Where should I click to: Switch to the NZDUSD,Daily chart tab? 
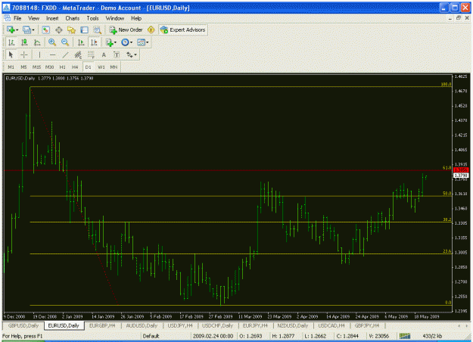293,325
